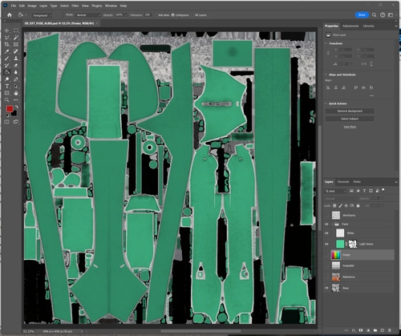Collapse the Align and Distribute section
Screen dimensions: 401x336
coord(326,75)
